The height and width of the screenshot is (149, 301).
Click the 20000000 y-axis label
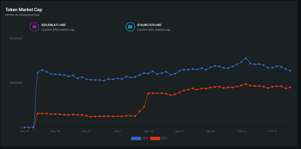16,83
